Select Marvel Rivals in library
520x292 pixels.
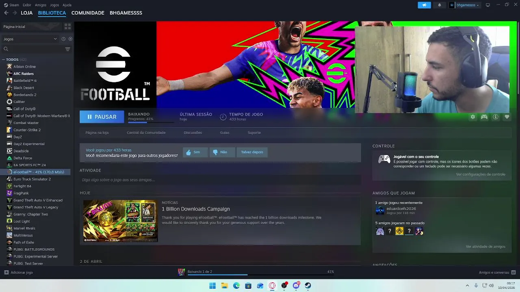24,228
